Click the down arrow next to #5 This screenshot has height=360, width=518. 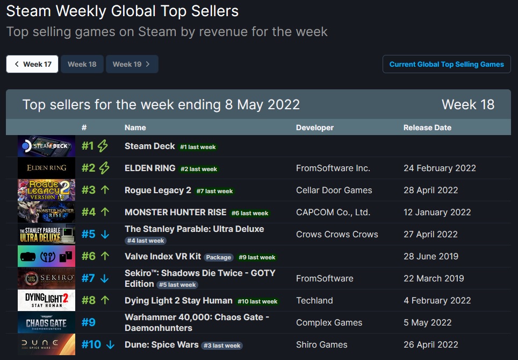(105, 234)
